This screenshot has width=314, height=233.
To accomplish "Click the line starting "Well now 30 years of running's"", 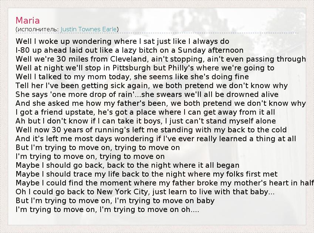I will tap(151, 130).
